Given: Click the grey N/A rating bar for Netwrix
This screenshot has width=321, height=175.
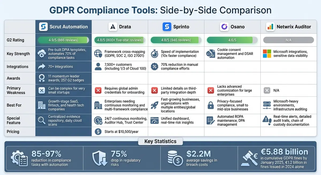Looking at the screenshot, I should 289,40.
